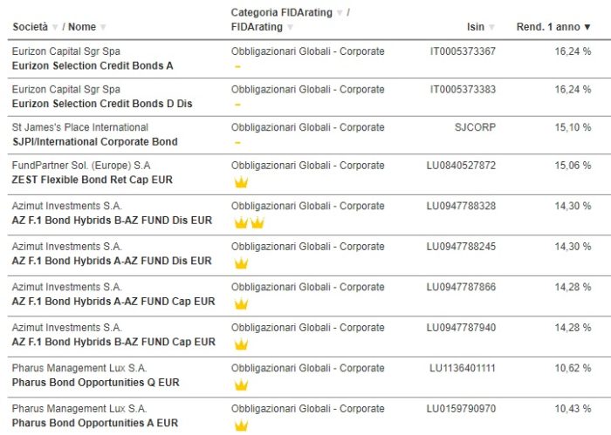Click the Nome column header

[82, 27]
